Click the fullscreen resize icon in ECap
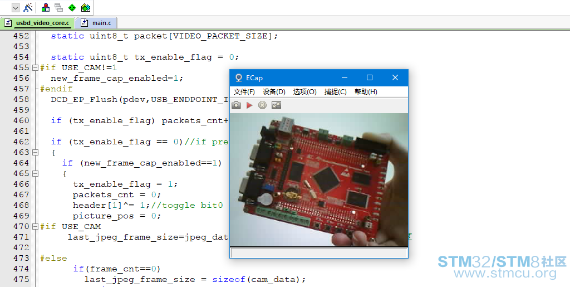This screenshot has width=570, height=287. point(276,105)
